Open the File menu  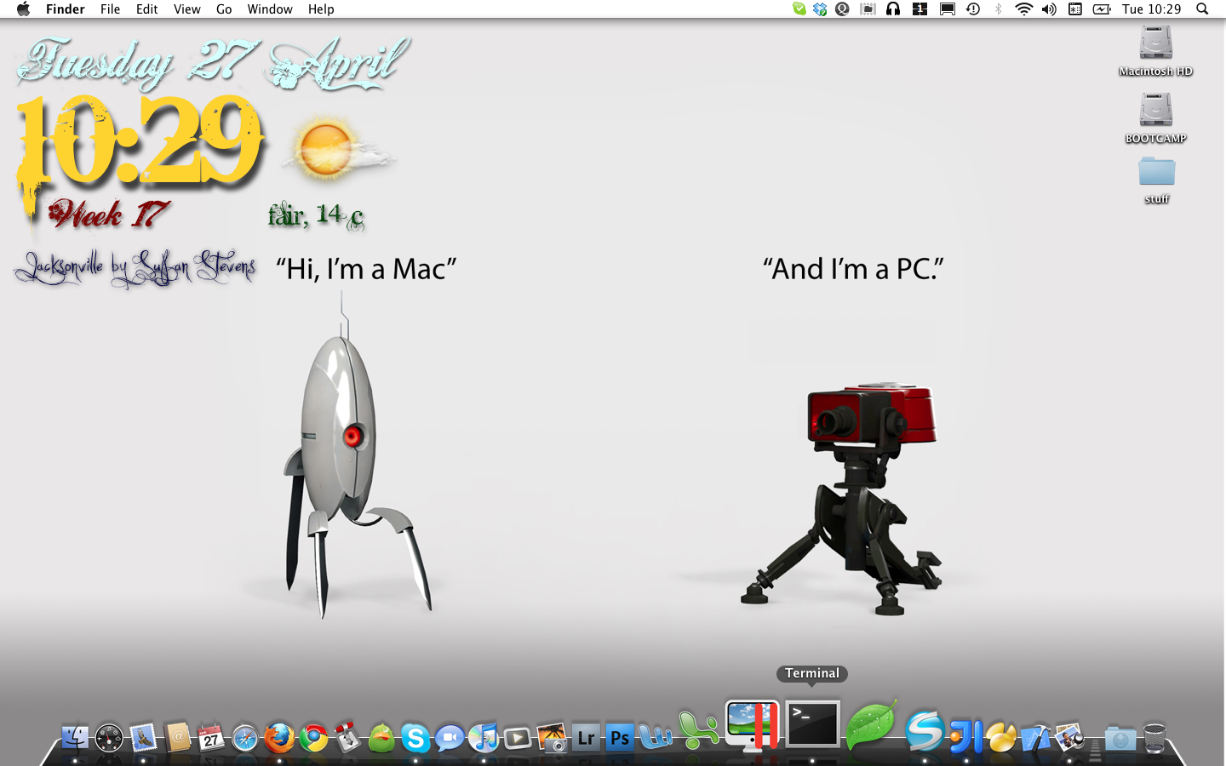tap(110, 9)
